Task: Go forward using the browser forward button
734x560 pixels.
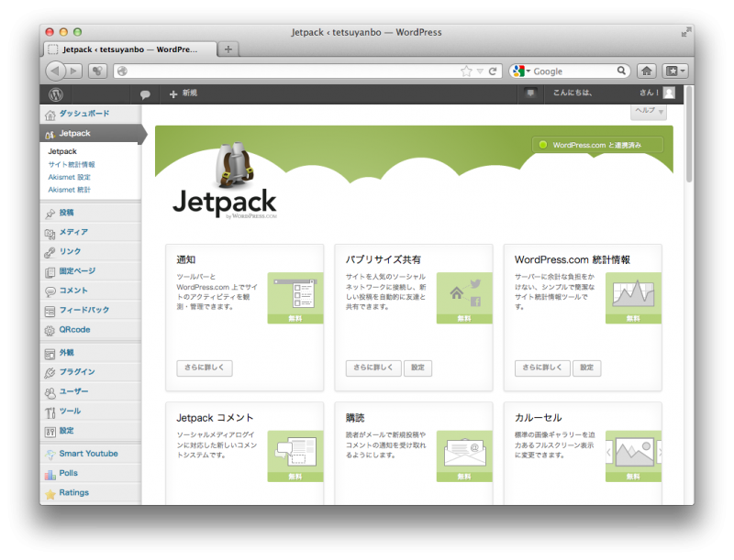Action: pos(73,71)
